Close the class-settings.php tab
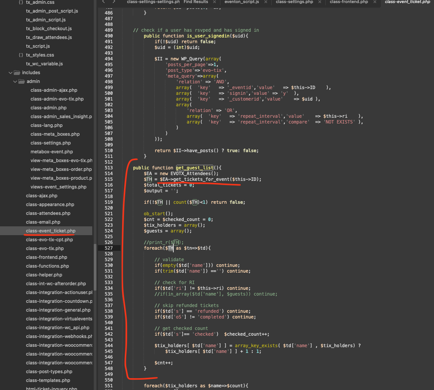The image size is (434, 390). pyautogui.click(x=320, y=2)
